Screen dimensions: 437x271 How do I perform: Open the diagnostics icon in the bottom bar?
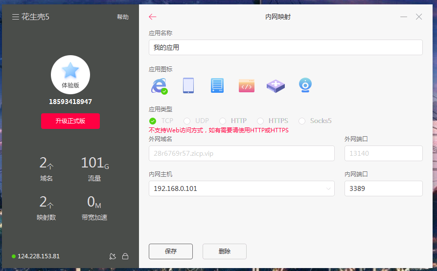[x=113, y=256]
